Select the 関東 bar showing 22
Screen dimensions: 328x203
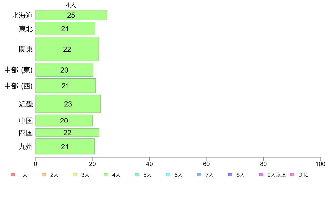pos(67,49)
